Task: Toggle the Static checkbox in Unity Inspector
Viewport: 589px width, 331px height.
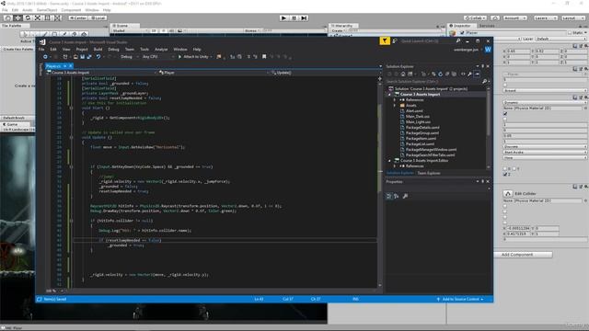Action: click(x=570, y=33)
